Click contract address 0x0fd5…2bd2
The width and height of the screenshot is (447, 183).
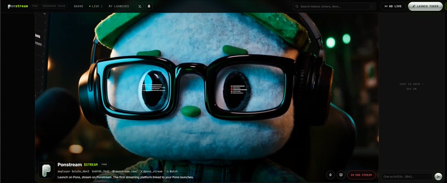pyautogui.click(x=101, y=171)
